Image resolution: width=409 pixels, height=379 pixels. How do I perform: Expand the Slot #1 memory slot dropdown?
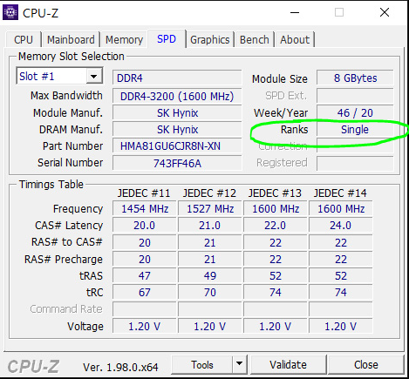93,77
